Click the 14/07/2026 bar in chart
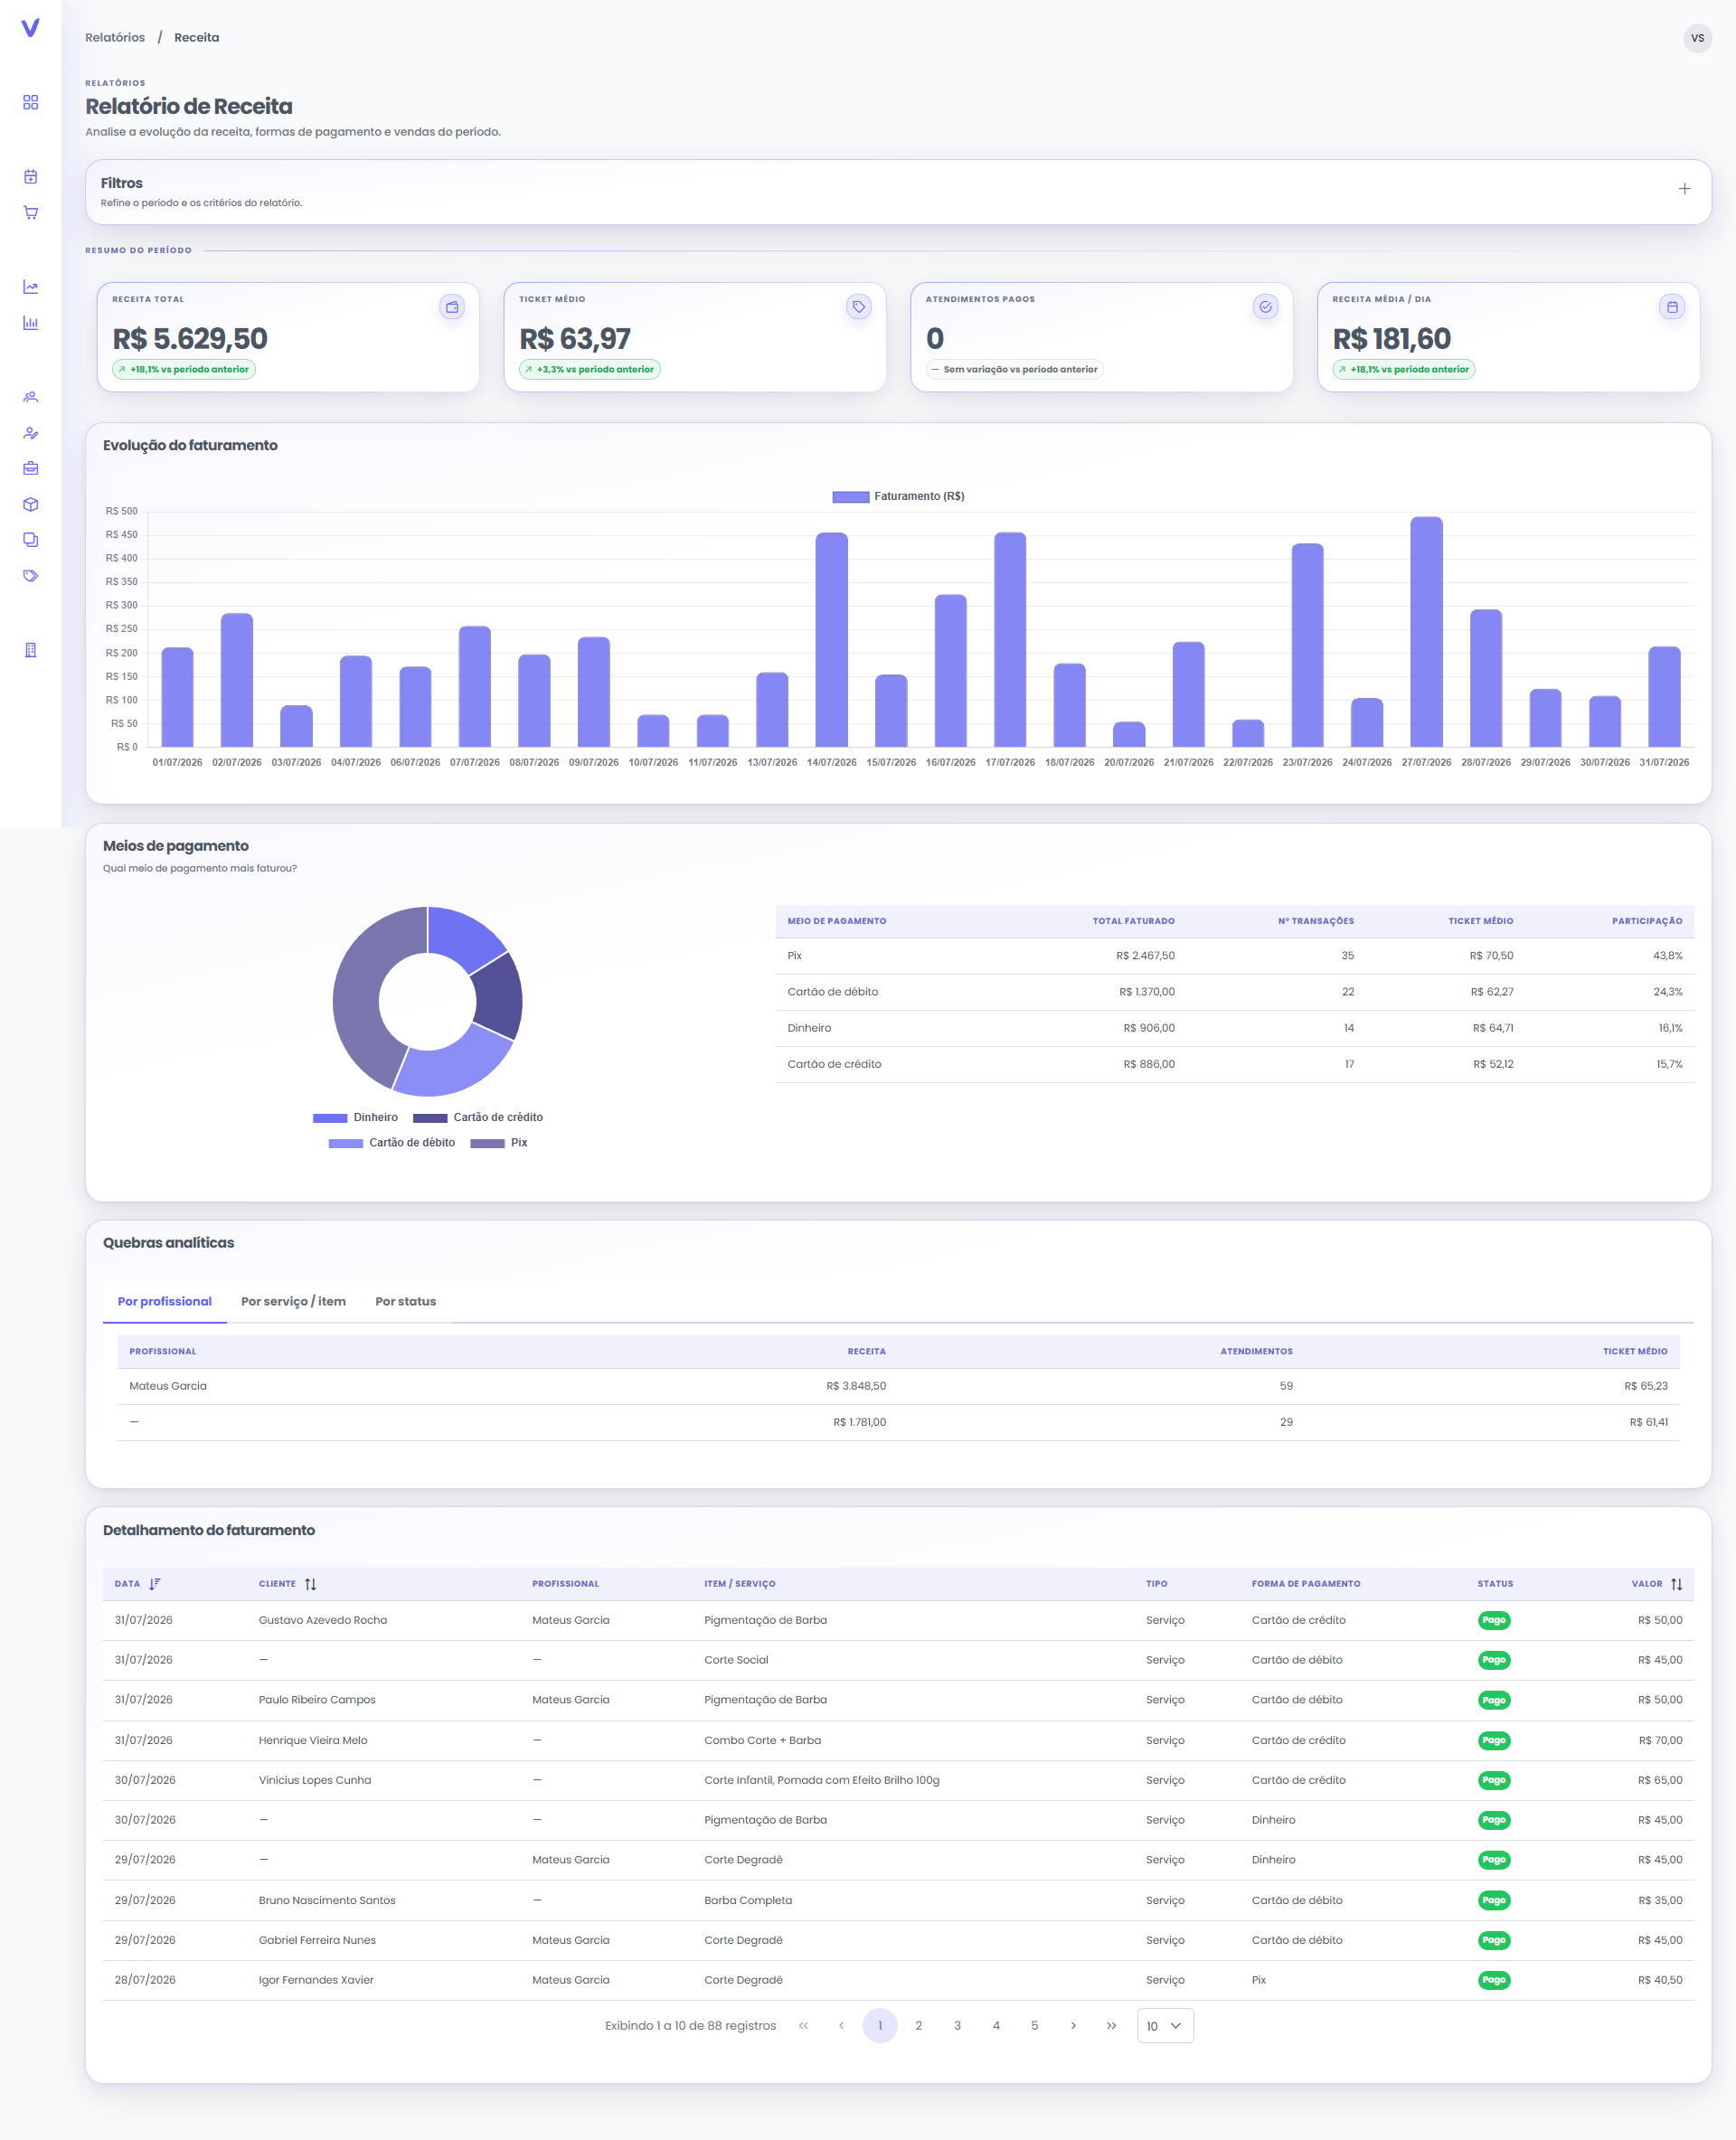Screen dimensions: 1736x2140 click(x=832, y=640)
